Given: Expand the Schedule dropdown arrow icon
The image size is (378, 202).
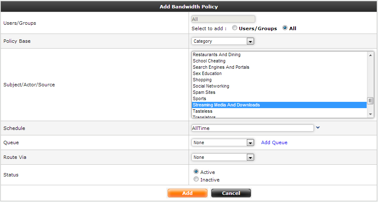Looking at the screenshot, I should point(318,128).
